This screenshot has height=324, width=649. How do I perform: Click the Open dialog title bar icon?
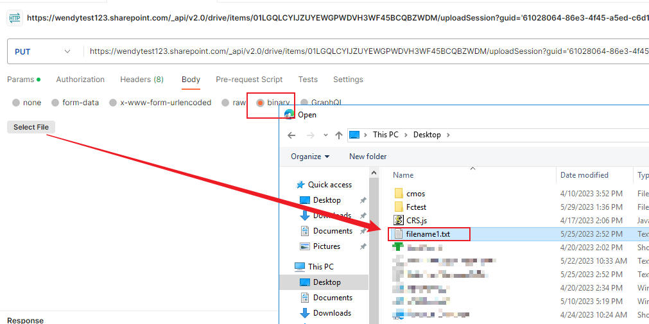click(x=290, y=114)
